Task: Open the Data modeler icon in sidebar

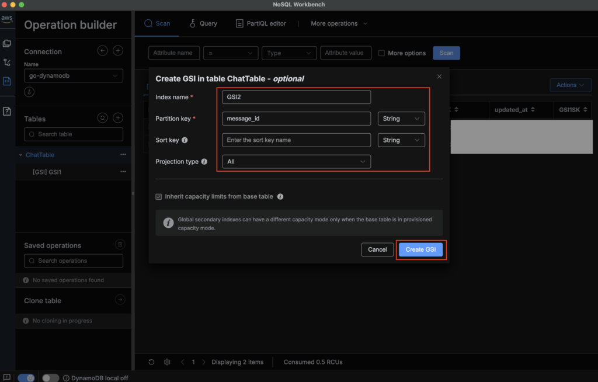Action: tap(7, 43)
